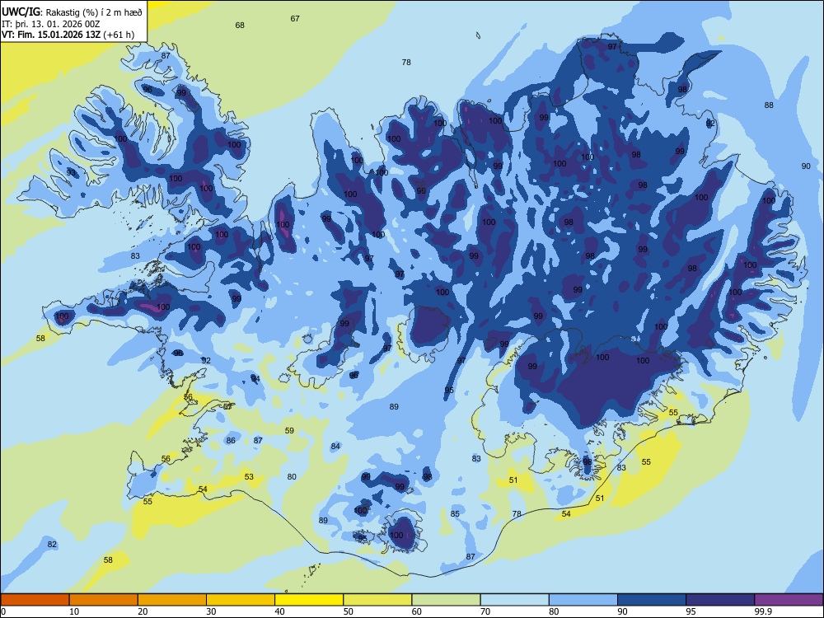Select the map value '53'

[x=249, y=476]
